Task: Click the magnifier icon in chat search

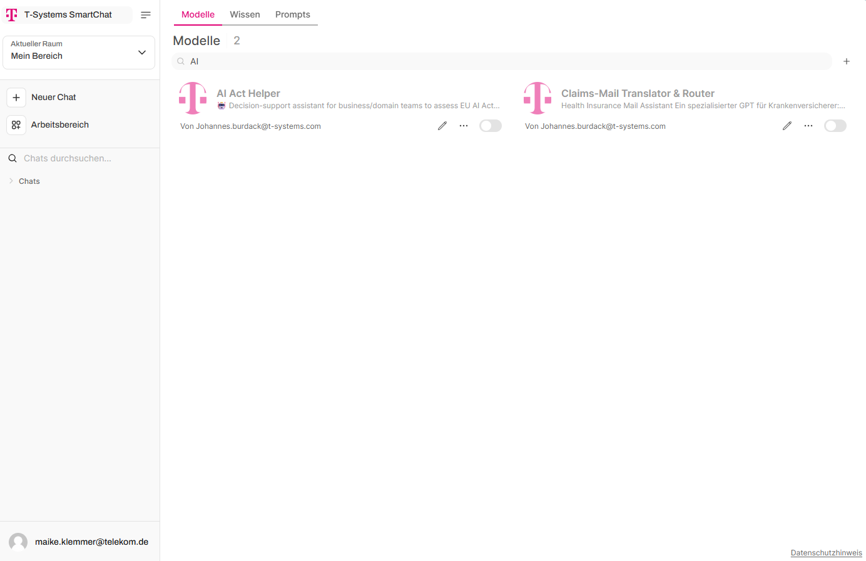Action: pyautogui.click(x=13, y=158)
